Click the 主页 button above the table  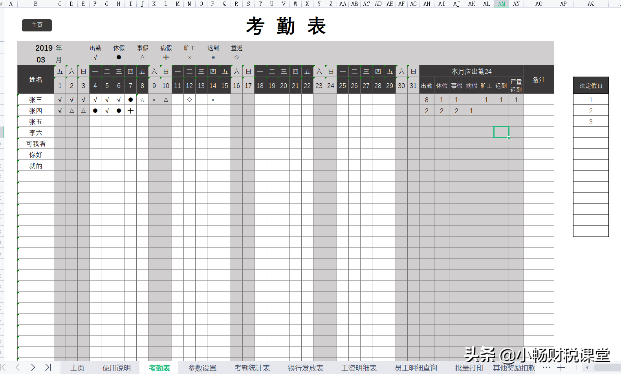coord(37,25)
